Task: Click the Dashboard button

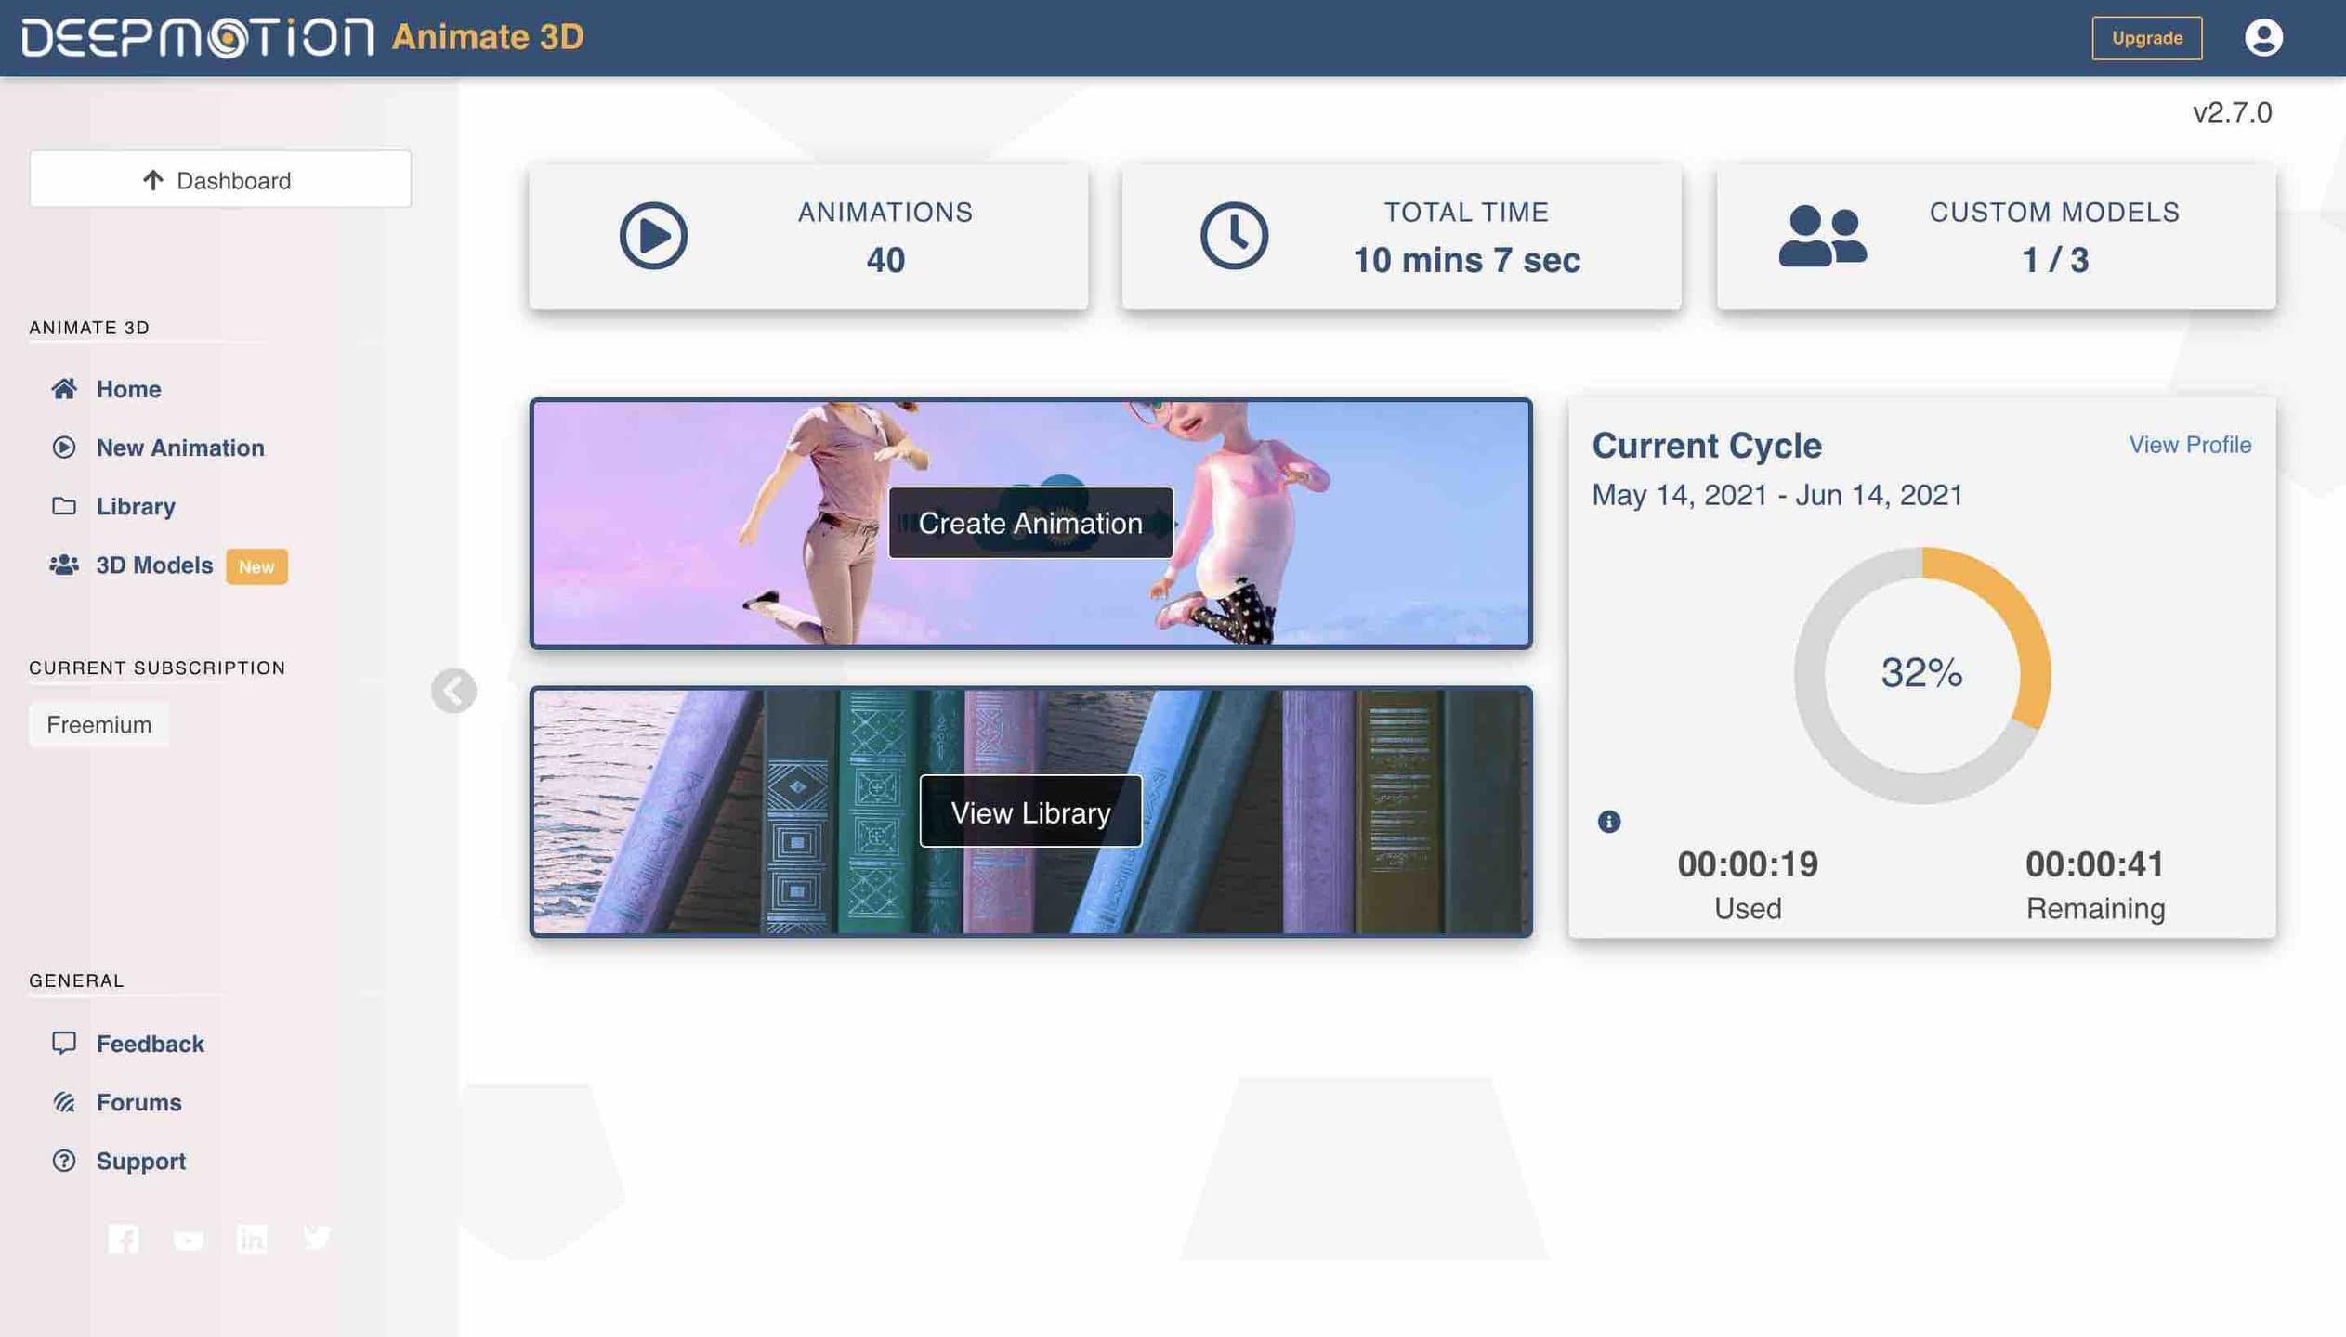Action: [x=220, y=179]
